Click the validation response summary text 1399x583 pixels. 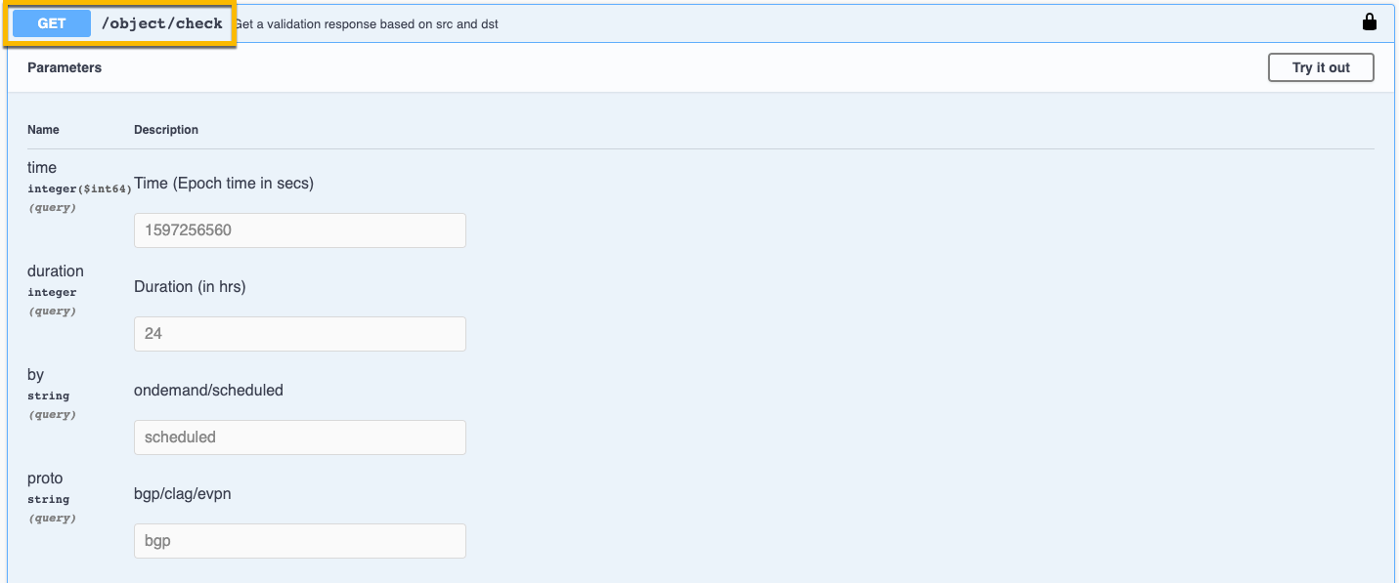[368, 23]
